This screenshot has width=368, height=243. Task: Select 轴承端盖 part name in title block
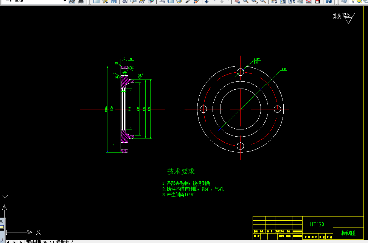[x=348, y=233]
